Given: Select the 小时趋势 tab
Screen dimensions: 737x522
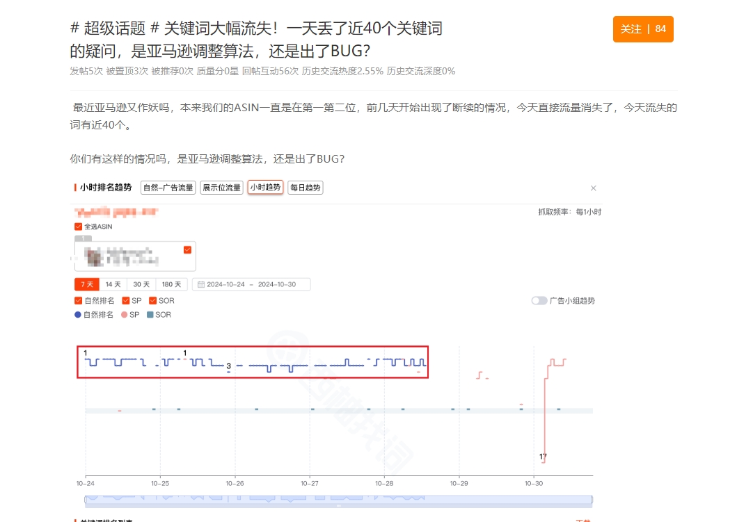Looking at the screenshot, I should pyautogui.click(x=266, y=187).
